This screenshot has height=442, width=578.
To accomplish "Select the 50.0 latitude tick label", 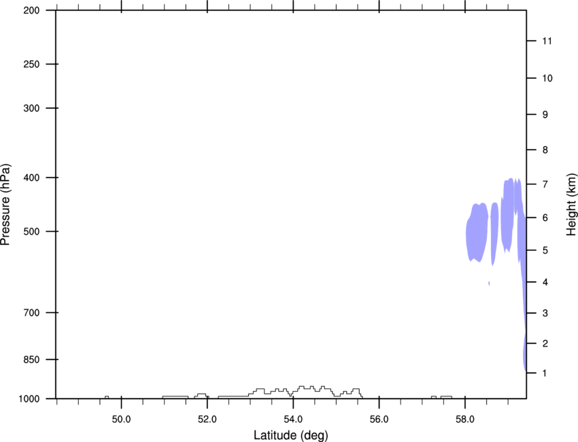I will (121, 420).
